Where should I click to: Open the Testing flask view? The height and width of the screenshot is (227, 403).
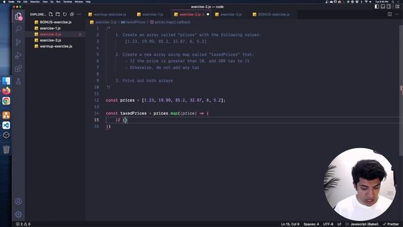tap(18, 81)
